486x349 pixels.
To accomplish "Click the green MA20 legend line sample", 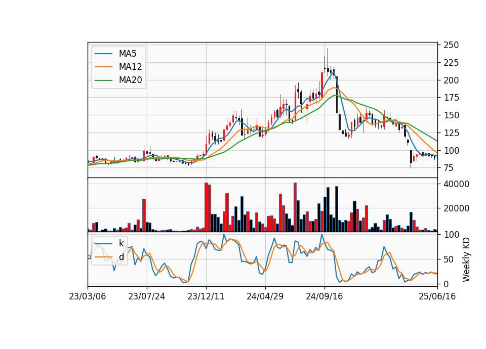I will click(103, 80).
